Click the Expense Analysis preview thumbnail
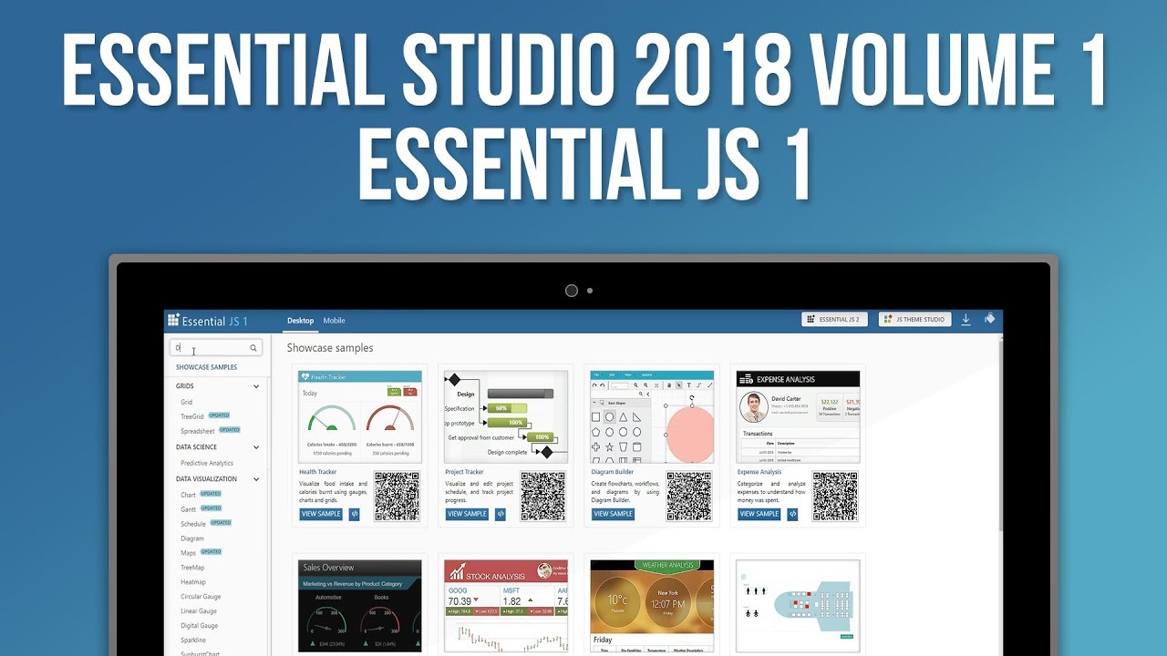The image size is (1167, 656). coord(798,416)
